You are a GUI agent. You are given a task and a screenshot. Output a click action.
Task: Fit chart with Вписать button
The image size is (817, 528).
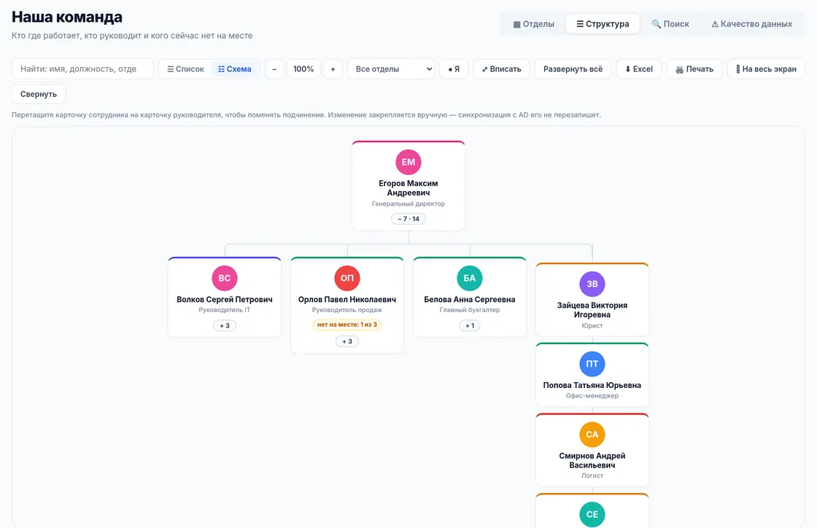[x=501, y=69]
